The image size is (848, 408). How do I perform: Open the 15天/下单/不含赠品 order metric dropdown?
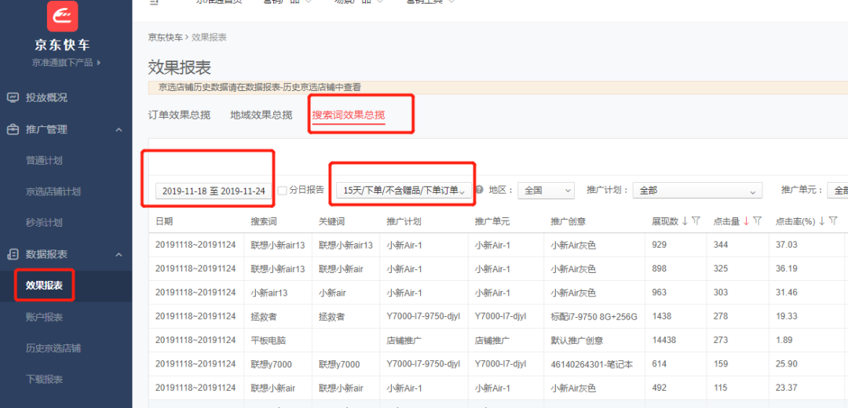[404, 190]
